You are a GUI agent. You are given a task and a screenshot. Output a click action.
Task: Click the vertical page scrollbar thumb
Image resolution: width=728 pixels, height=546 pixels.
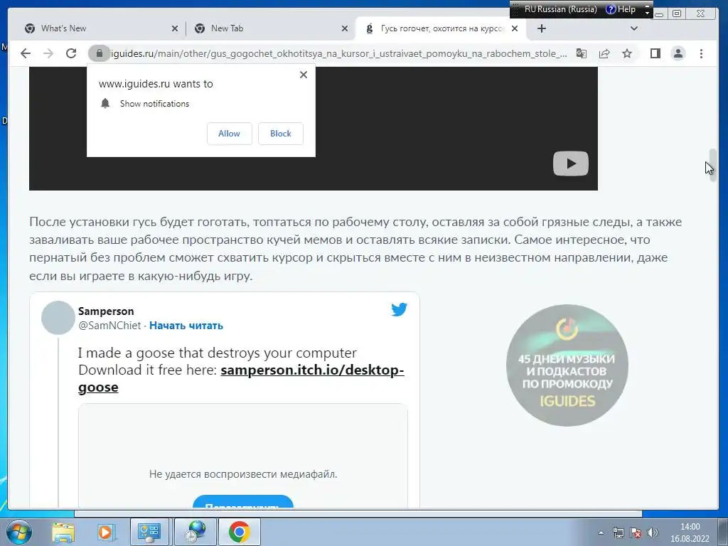point(712,166)
